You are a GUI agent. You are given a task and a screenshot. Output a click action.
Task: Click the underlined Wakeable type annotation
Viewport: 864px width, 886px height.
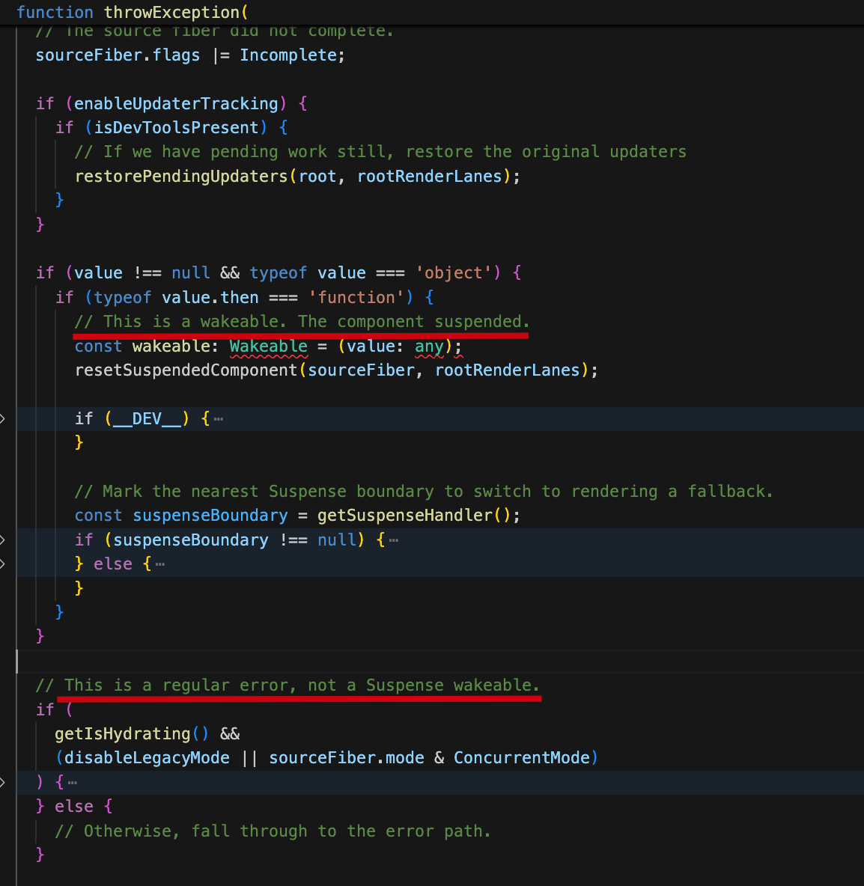pos(268,346)
